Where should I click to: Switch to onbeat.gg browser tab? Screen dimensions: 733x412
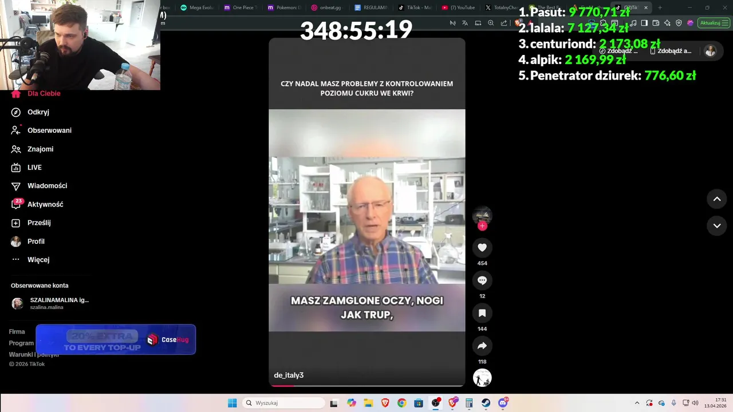[327, 7]
